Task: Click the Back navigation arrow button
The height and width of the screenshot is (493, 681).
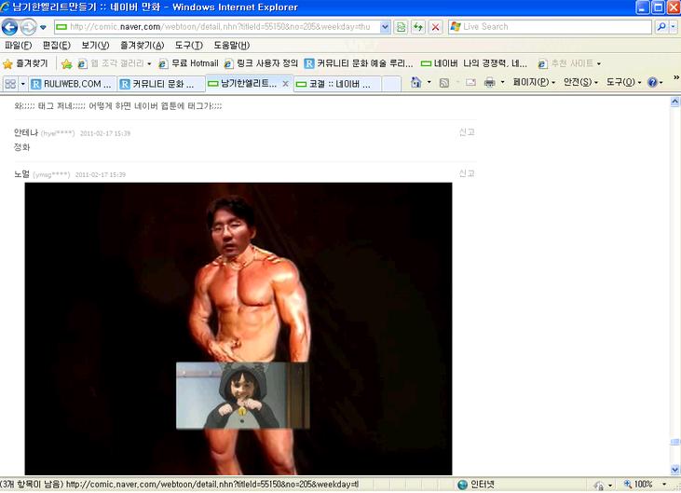Action: pyautogui.click(x=11, y=27)
